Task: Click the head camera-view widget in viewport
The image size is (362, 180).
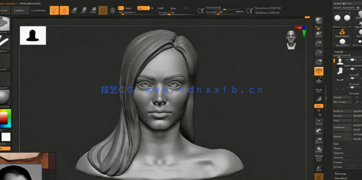Action: (x=291, y=40)
